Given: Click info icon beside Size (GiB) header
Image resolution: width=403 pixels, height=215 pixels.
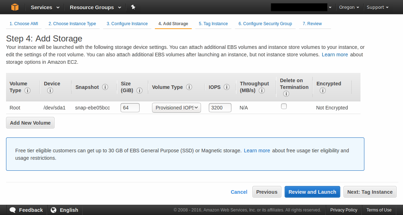Looking at the screenshot, I should (x=140, y=91).
